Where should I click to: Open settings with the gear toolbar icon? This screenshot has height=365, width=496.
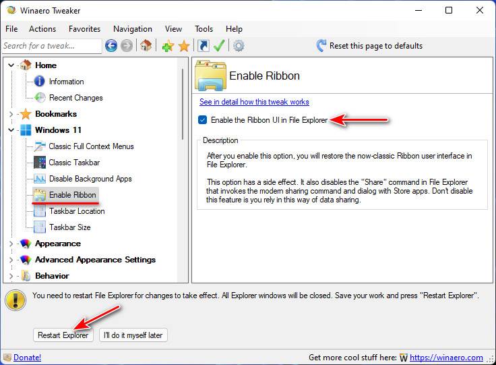tap(239, 46)
